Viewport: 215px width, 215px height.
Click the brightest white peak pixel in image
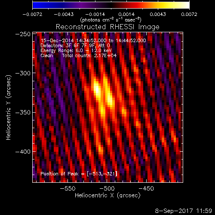tap(97, 90)
